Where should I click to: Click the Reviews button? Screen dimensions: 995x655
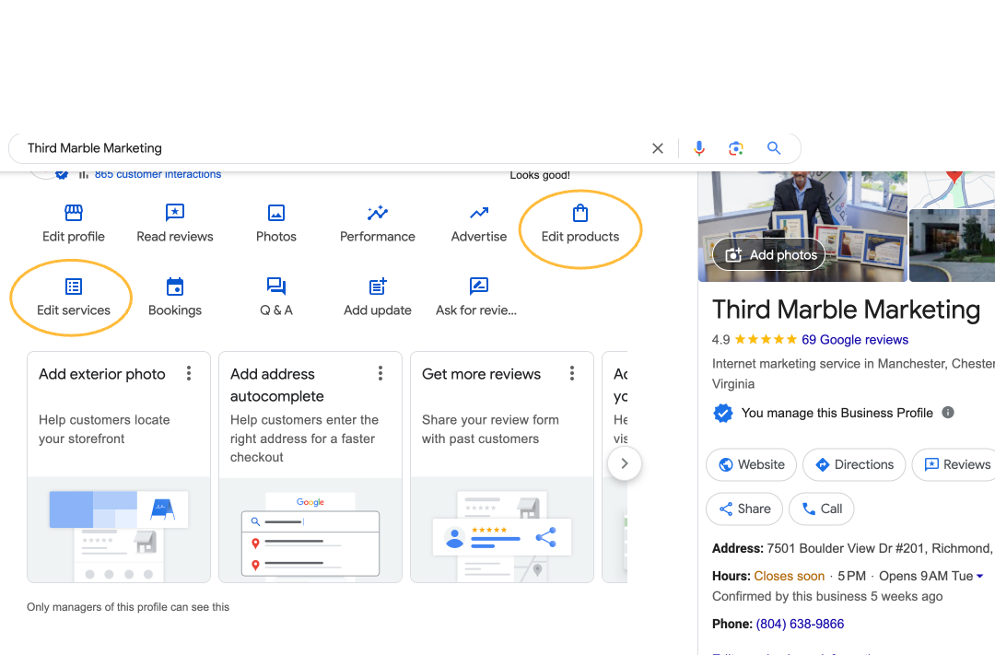click(x=956, y=464)
